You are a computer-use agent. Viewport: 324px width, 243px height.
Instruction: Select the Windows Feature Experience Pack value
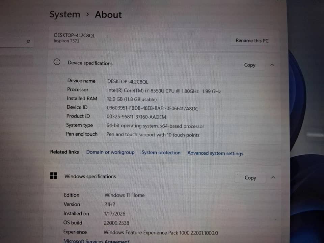161,233
